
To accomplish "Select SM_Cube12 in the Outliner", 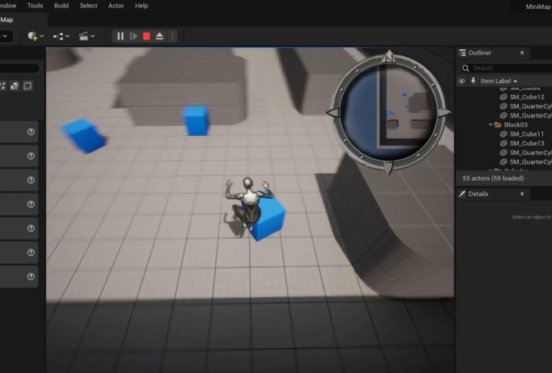I will pyautogui.click(x=526, y=97).
